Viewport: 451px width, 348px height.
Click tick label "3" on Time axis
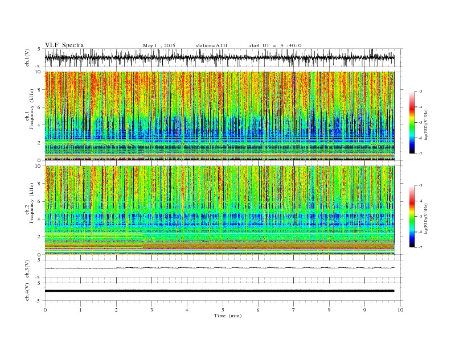(151, 310)
